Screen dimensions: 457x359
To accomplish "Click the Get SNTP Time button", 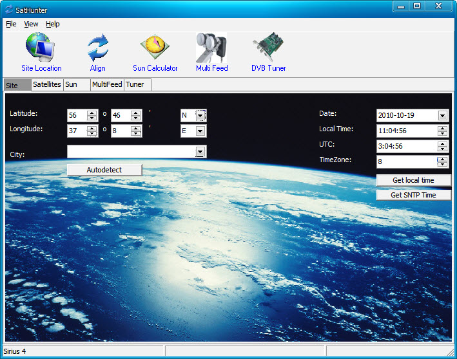I will [413, 195].
